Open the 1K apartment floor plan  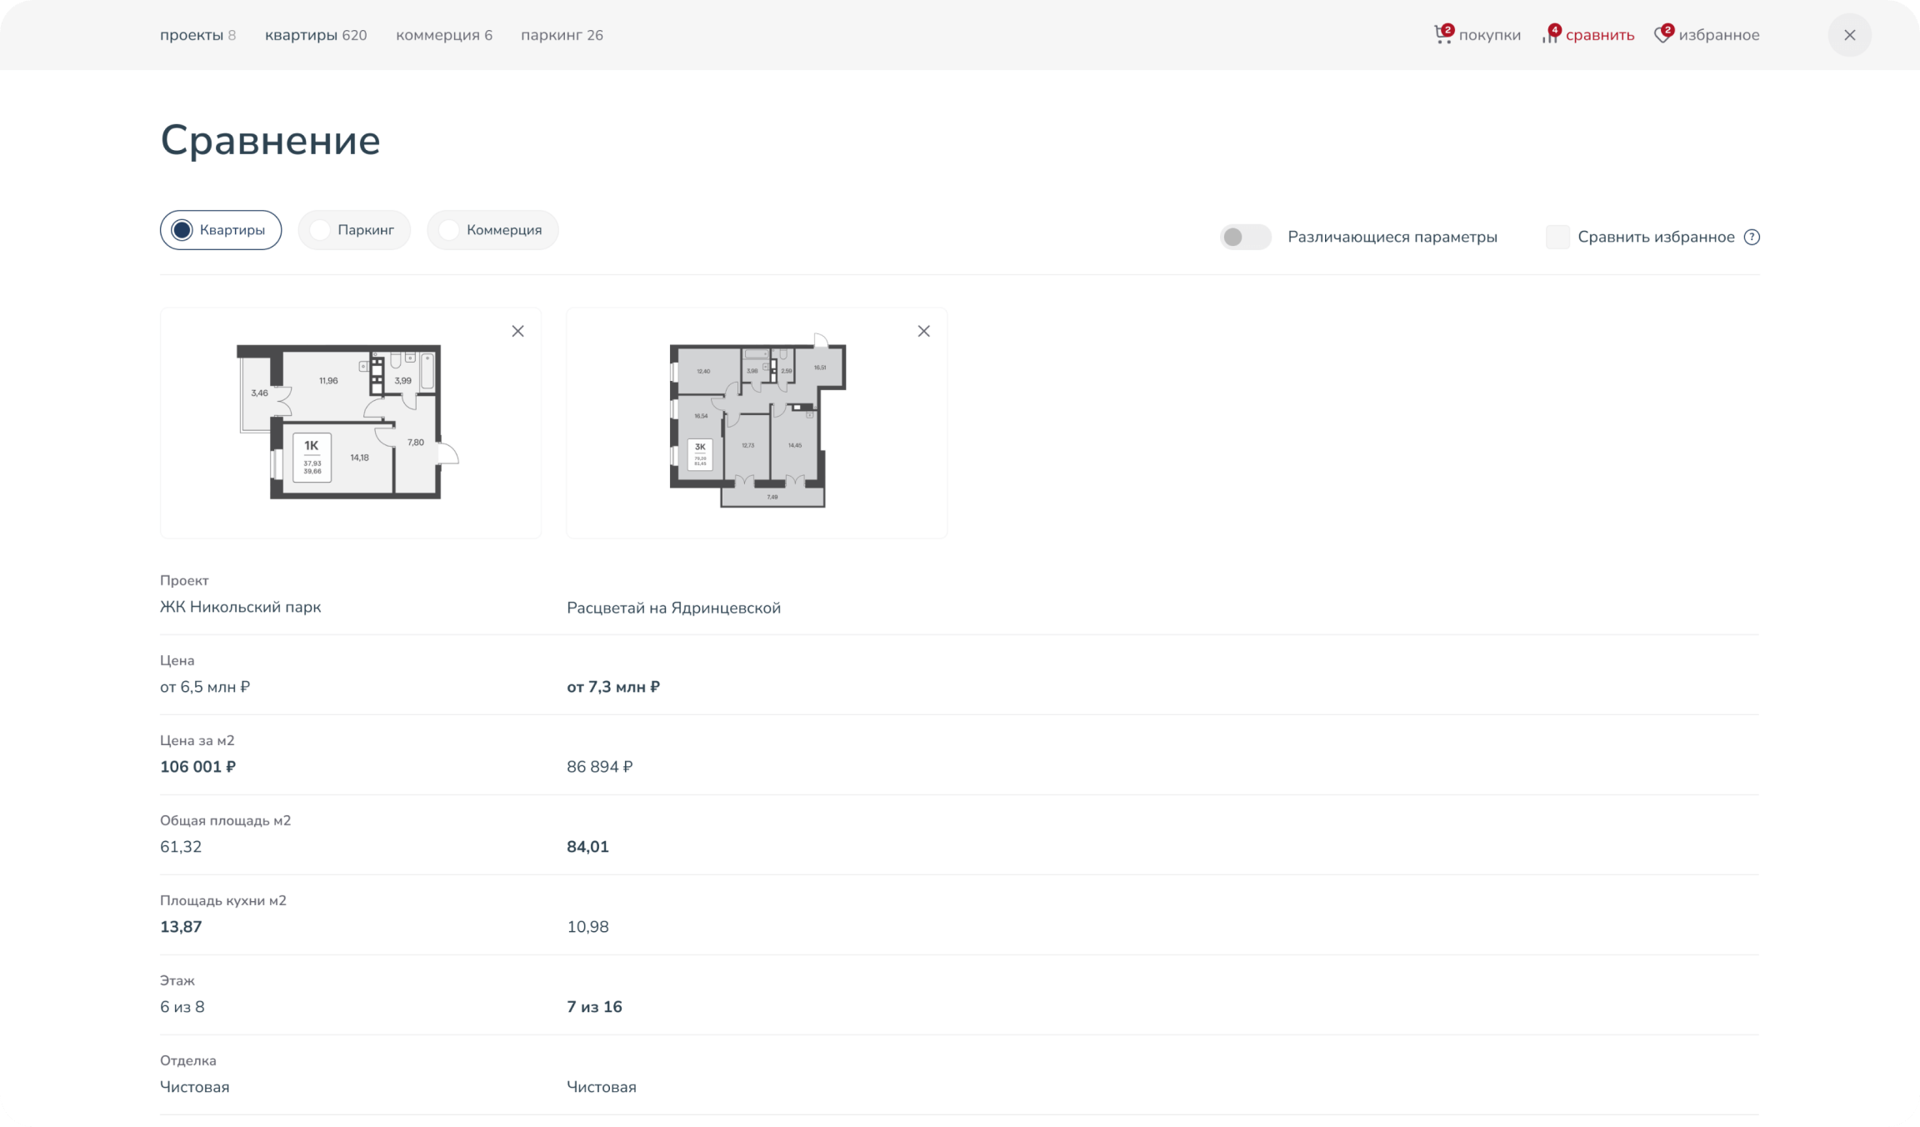pos(348,422)
